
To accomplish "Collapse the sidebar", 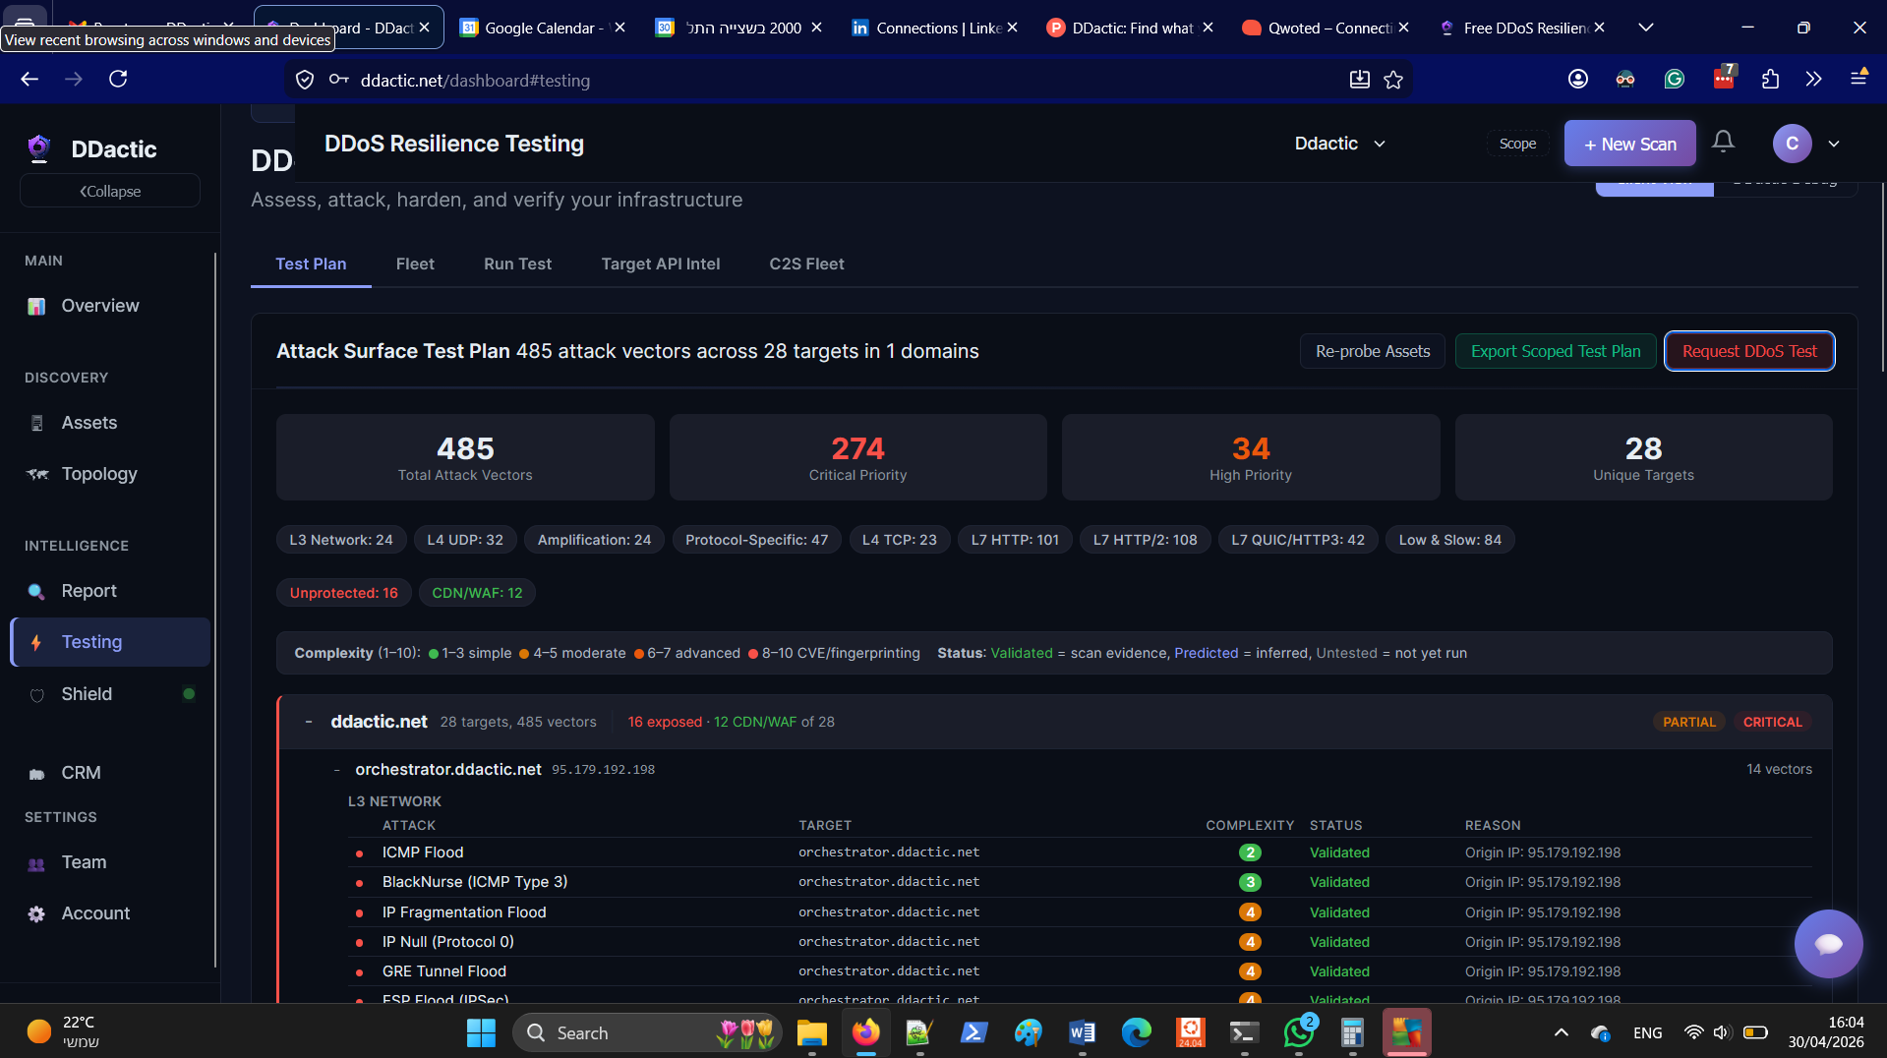I will (x=110, y=191).
